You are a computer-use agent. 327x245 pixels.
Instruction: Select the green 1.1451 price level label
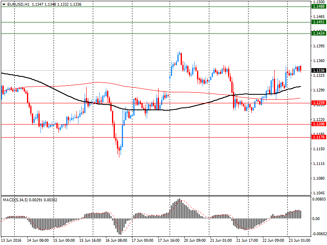[318, 22]
